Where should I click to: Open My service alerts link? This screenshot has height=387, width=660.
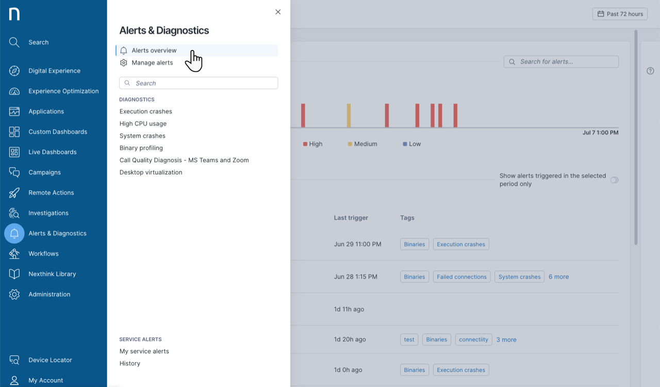pyautogui.click(x=144, y=351)
